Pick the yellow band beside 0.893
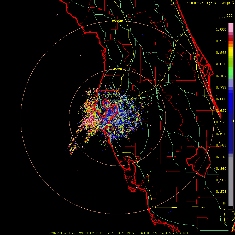235x235 pixels. [x=231, y=52]
